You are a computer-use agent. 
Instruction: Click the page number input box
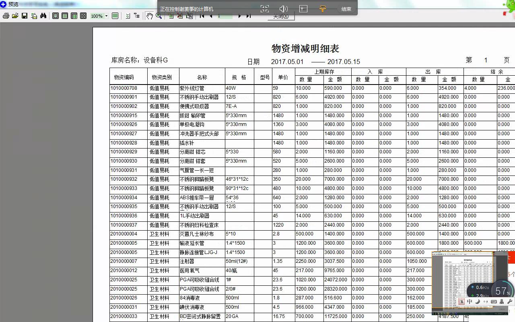coord(225,16)
